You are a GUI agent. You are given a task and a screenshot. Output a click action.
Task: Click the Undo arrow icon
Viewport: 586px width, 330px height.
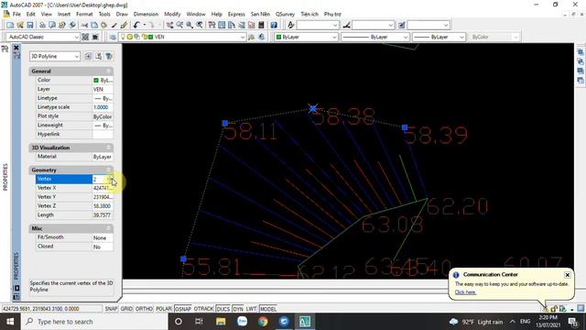point(136,25)
